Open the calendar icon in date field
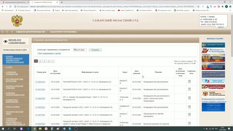 tap(75, 50)
